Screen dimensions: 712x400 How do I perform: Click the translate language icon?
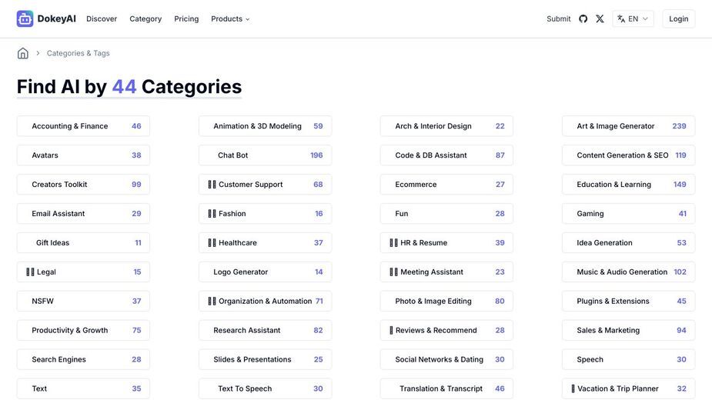tap(621, 18)
